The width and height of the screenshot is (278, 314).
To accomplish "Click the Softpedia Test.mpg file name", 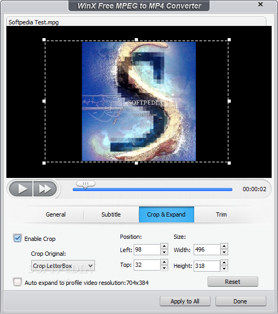I will [x=34, y=22].
